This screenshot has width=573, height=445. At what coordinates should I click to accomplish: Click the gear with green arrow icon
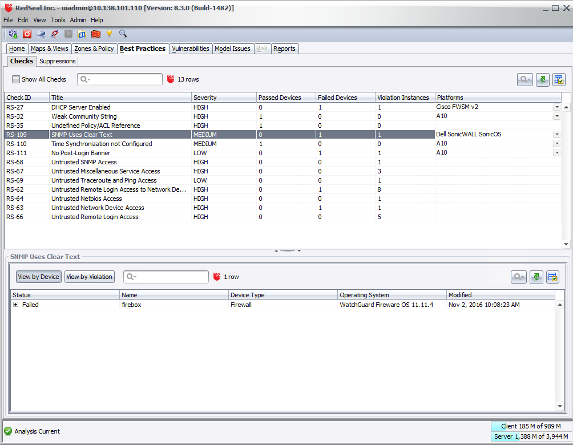(13, 34)
